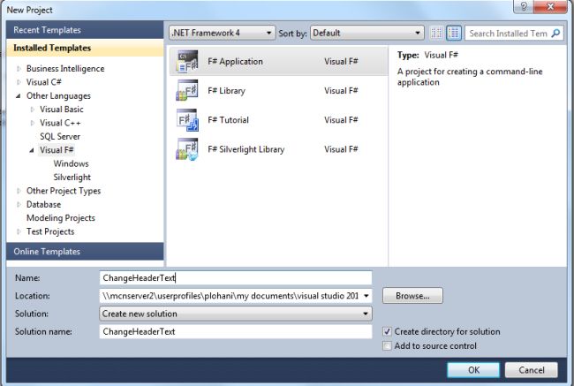Close the New Project dialog
This screenshot has width=574, height=386.
(x=550, y=6)
